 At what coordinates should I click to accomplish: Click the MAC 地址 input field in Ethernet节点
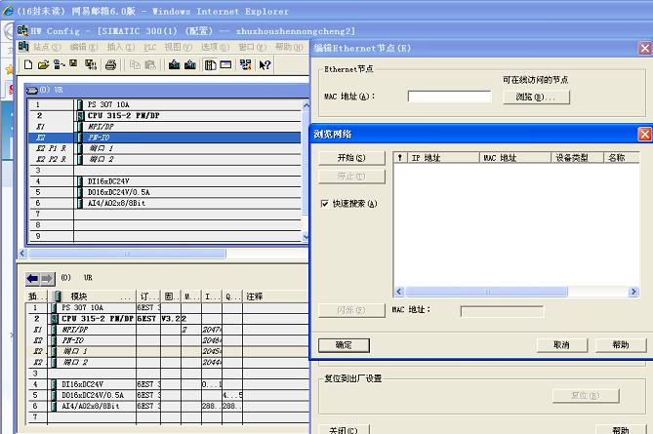[449, 97]
